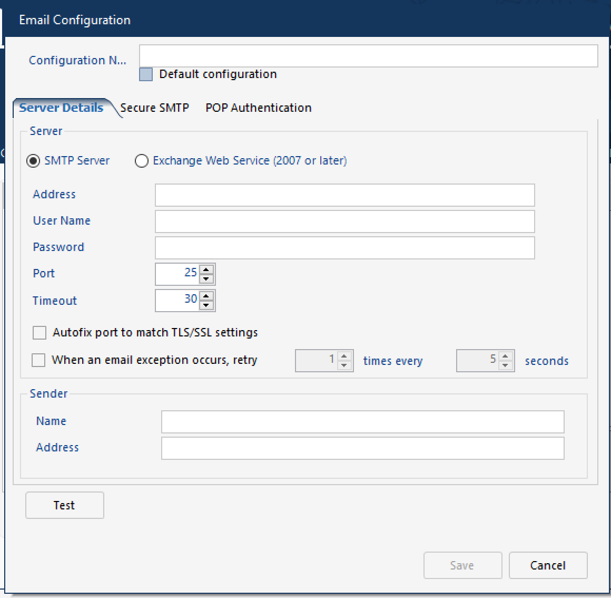Select the SMTP Server radio option
Image resolution: width=611 pixels, height=598 pixels.
click(x=33, y=161)
